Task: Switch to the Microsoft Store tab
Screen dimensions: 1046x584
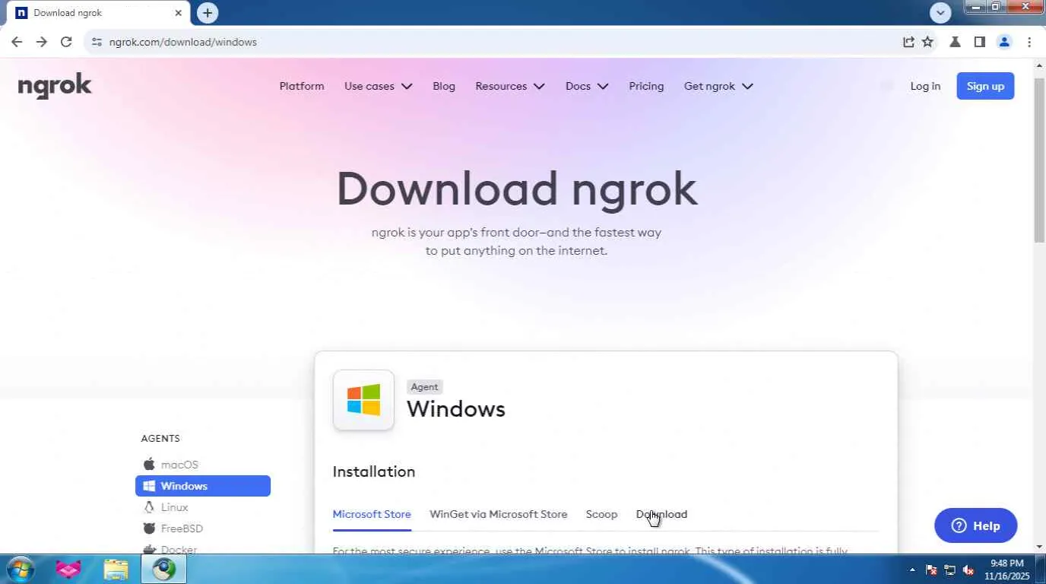Action: pos(372,514)
